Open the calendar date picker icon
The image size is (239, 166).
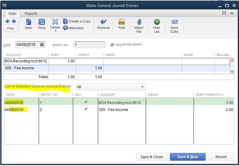pos(42,44)
